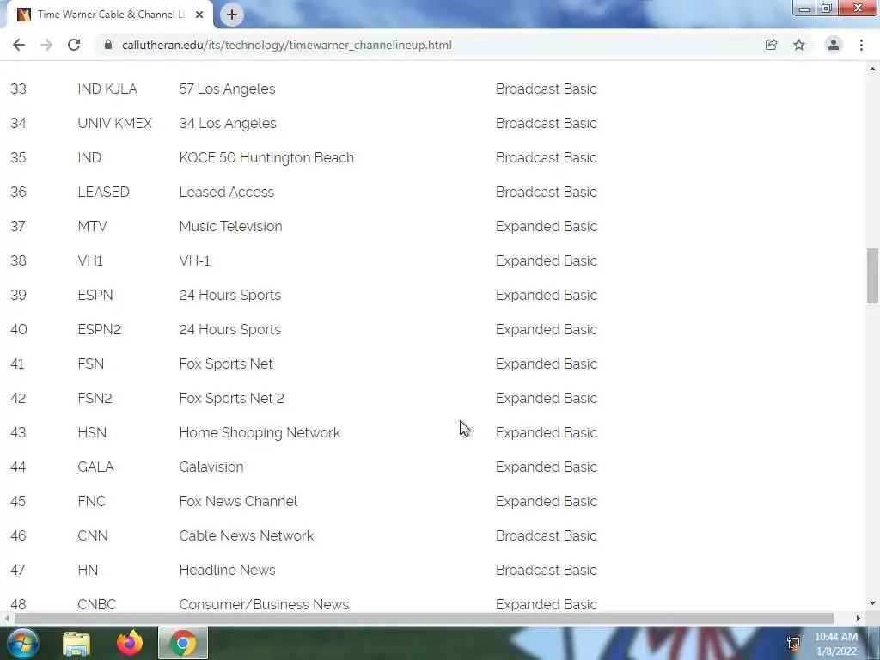880x660 pixels.
Task: Select 'Expanded Basic' in MTV row
Action: tap(547, 226)
